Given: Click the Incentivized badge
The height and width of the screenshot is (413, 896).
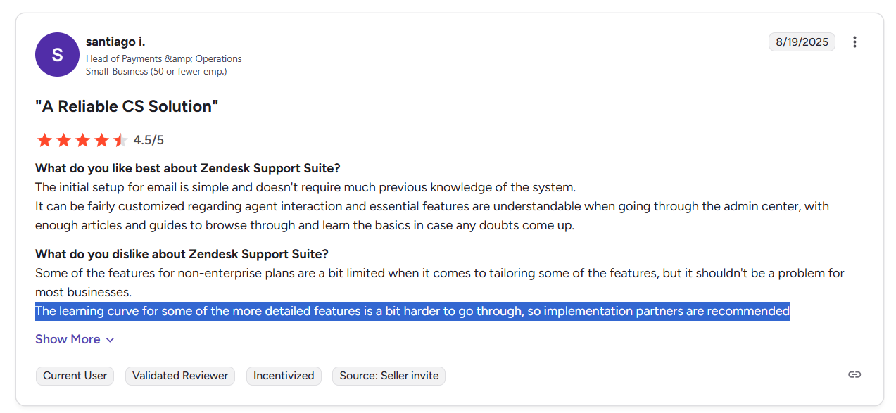Looking at the screenshot, I should [x=284, y=376].
